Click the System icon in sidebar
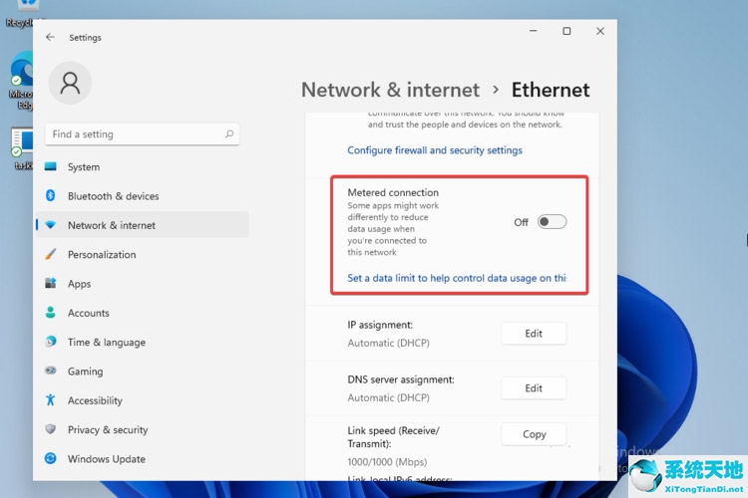Image resolution: width=748 pixels, height=498 pixels. [x=51, y=167]
